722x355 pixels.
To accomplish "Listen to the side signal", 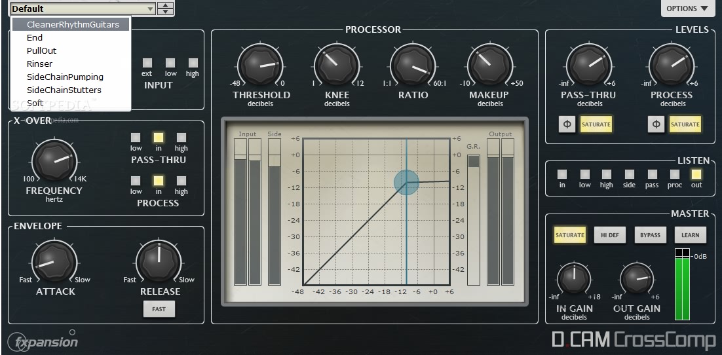I will (x=629, y=174).
